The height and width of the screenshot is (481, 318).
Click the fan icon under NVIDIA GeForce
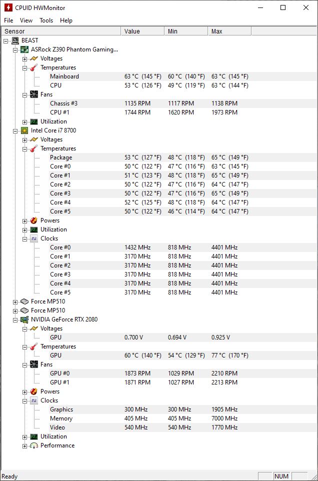[x=34, y=364]
